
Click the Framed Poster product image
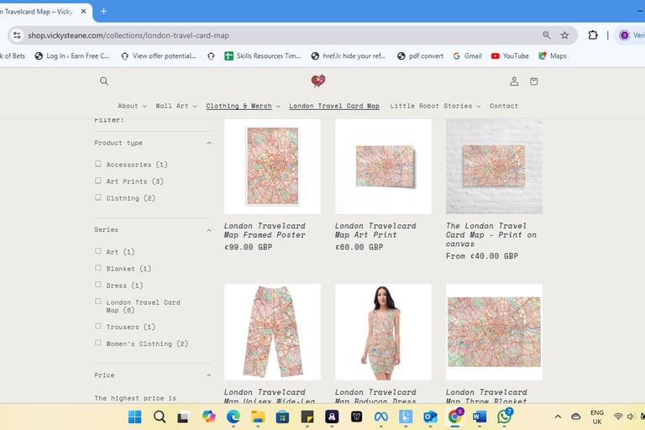[272, 166]
